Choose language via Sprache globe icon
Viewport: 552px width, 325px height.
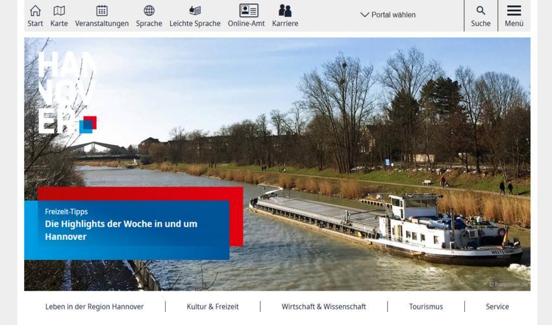point(149,10)
